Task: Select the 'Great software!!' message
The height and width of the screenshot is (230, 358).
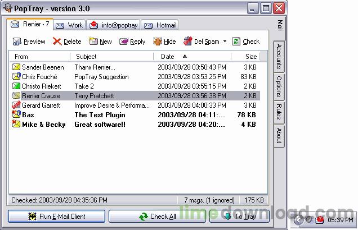Action: pos(100,125)
